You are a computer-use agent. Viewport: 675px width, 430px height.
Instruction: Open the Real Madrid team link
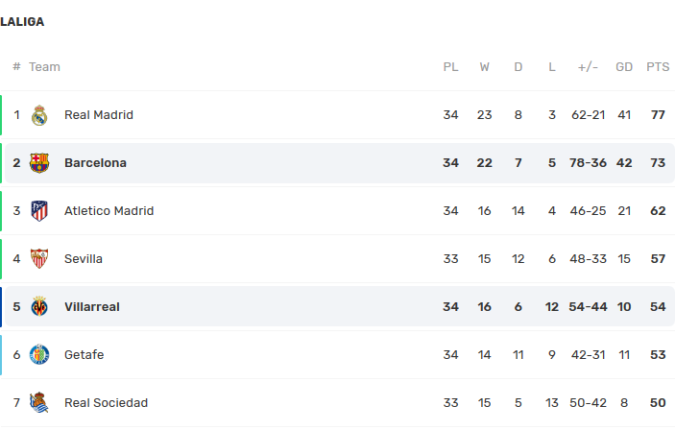pyautogui.click(x=99, y=115)
